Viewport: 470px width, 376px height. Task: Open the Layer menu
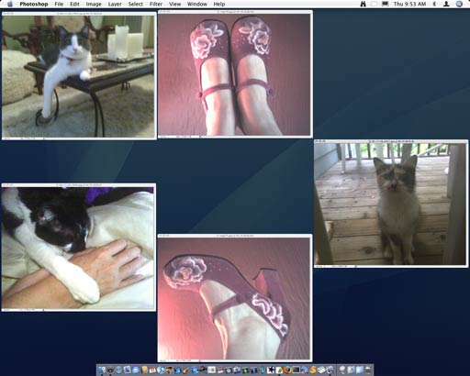[115, 4]
